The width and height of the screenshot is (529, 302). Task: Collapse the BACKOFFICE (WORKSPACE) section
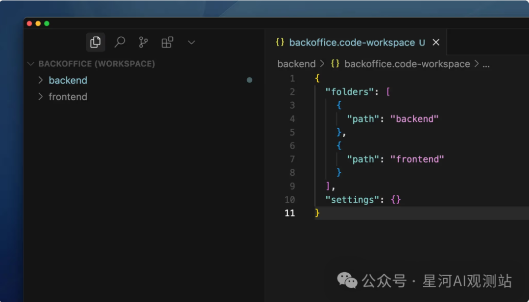(x=31, y=64)
